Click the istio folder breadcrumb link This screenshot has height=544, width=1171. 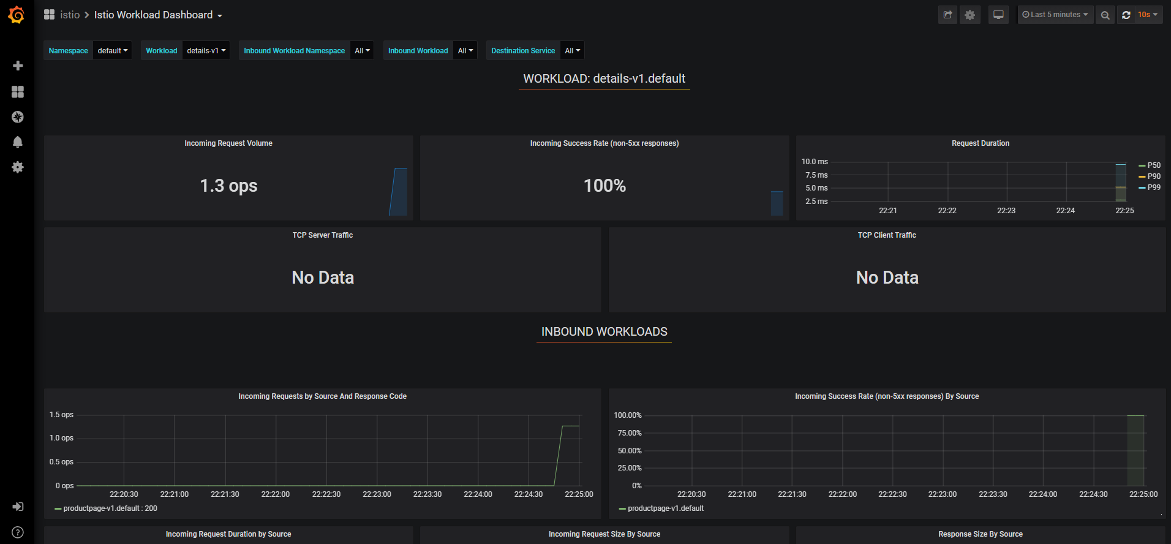[x=70, y=15]
